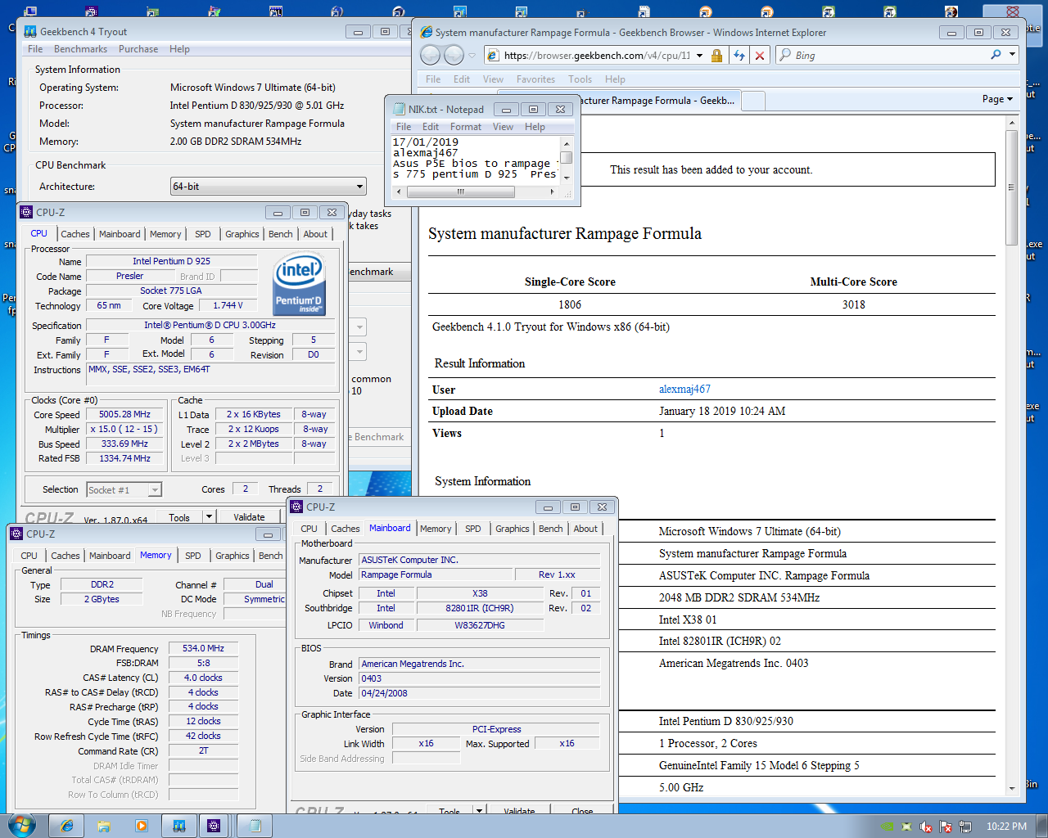Click the Internet Explorer taskbar icon
This screenshot has height=838, width=1048.
(67, 826)
